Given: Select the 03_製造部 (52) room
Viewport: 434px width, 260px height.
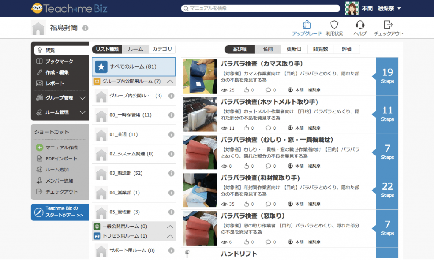Looking at the screenshot, I should (125, 173).
